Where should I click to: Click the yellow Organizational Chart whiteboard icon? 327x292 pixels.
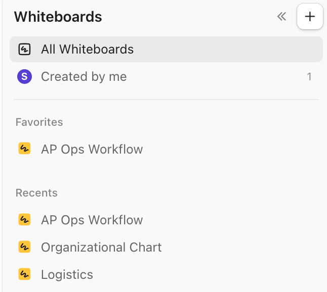coord(24,247)
